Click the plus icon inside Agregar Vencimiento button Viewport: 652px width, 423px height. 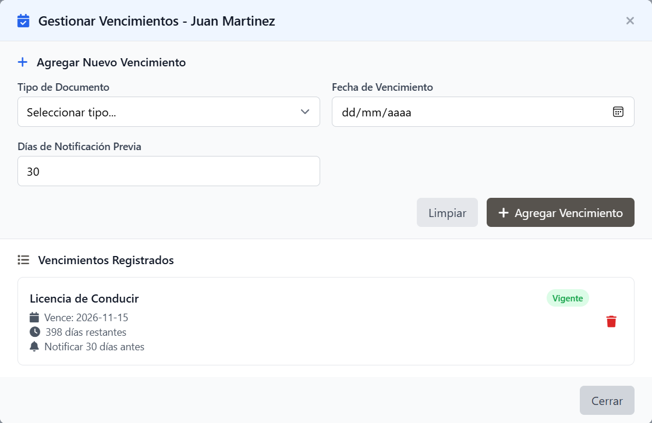click(504, 213)
